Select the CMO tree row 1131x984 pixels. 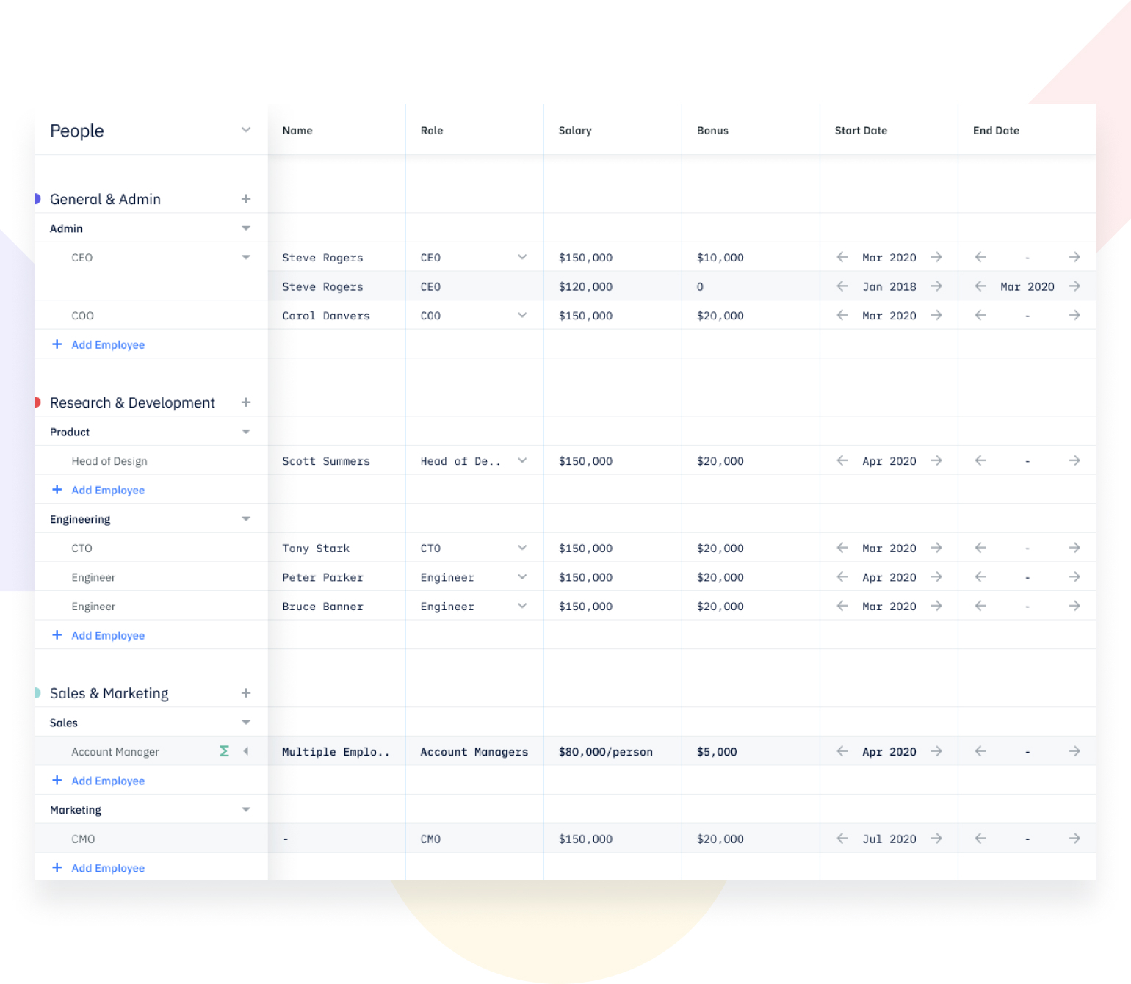click(151, 839)
